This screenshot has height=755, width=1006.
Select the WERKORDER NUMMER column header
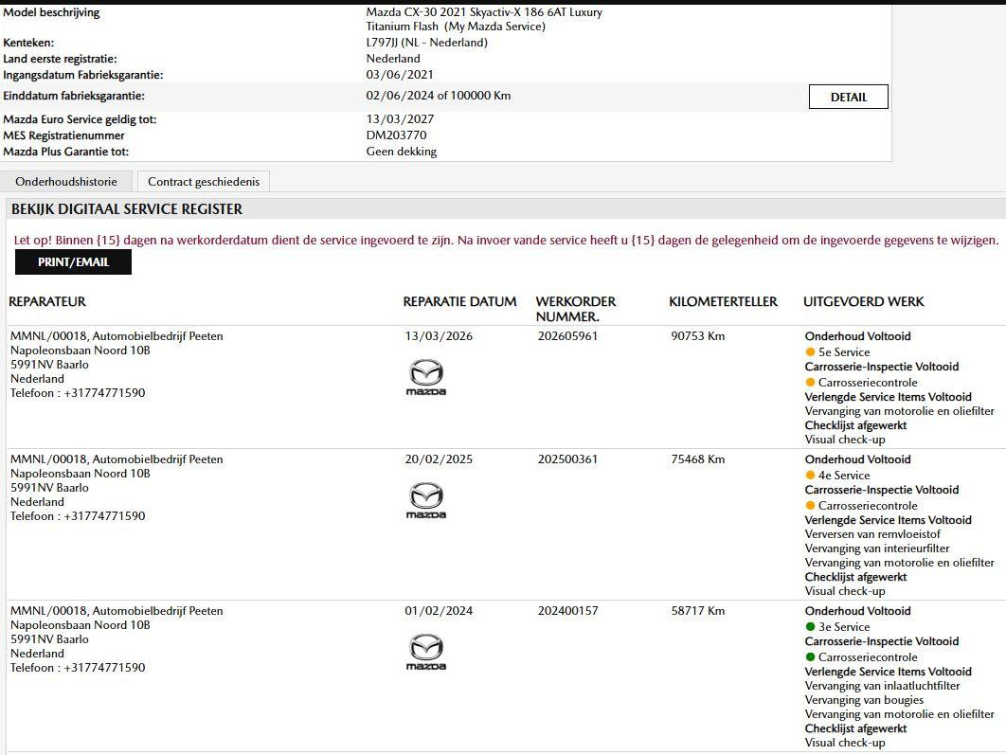click(576, 309)
